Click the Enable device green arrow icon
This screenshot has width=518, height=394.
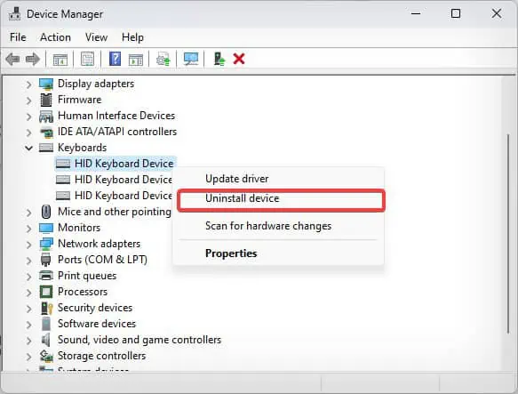click(x=219, y=60)
